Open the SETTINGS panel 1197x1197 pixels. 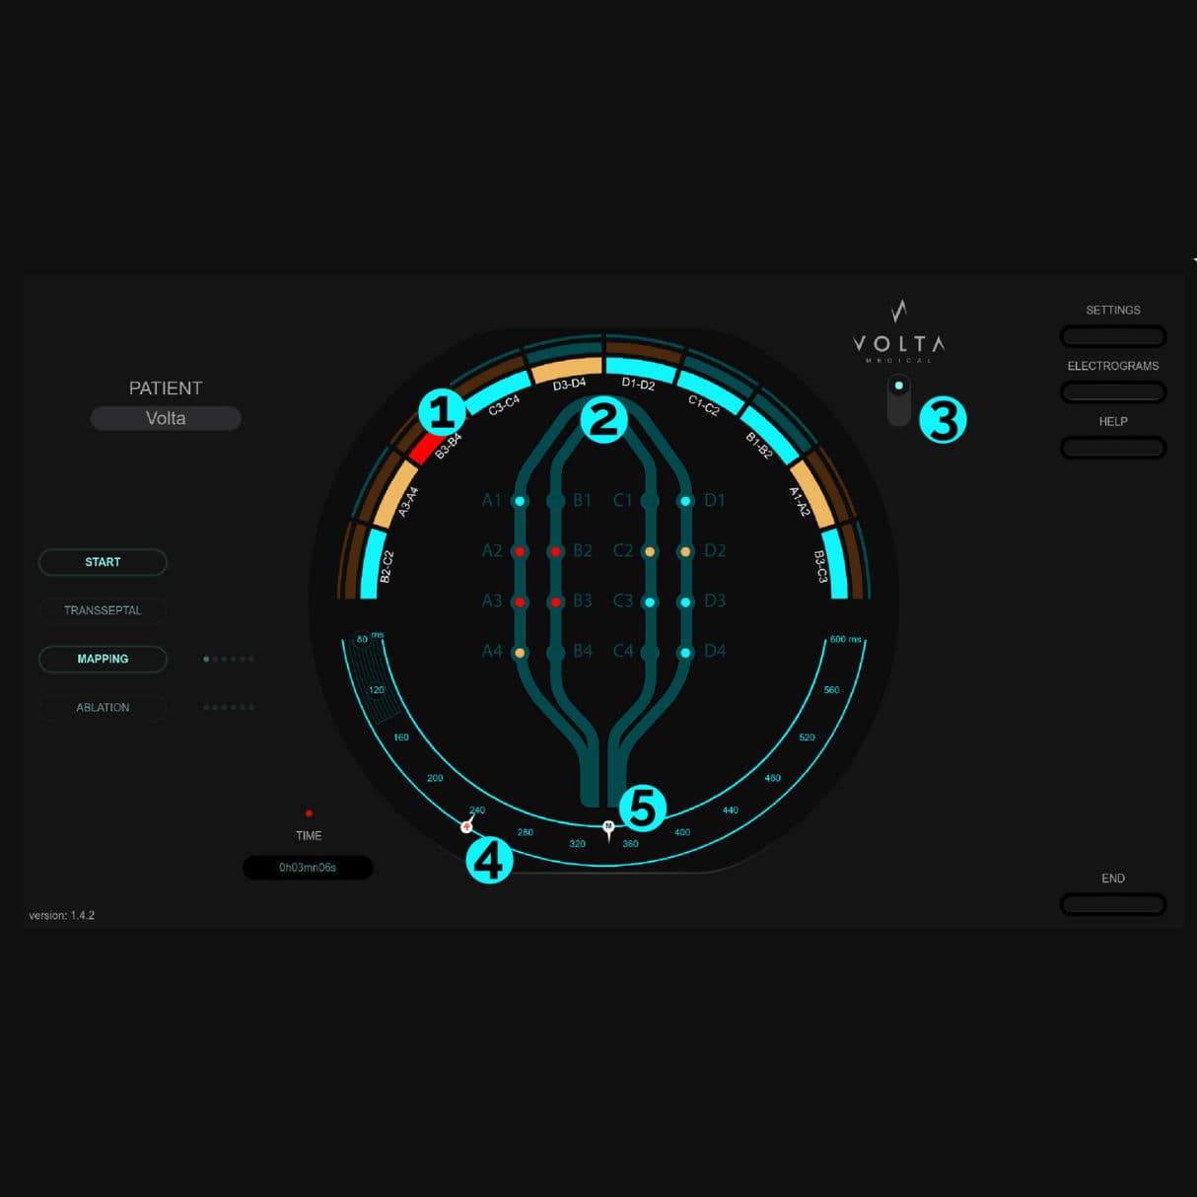click(x=1113, y=336)
